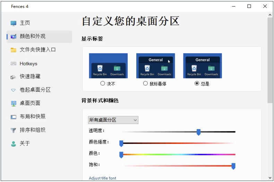Open the Hotkeys settings page
Screen dimensions: 274x182
click(28, 64)
